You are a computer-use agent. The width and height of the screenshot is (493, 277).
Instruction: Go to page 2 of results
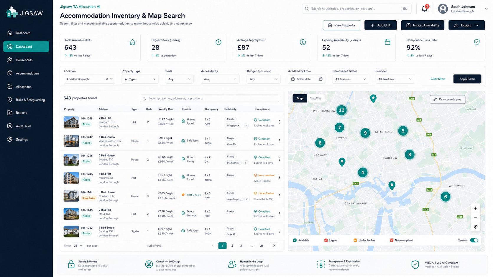point(232,246)
